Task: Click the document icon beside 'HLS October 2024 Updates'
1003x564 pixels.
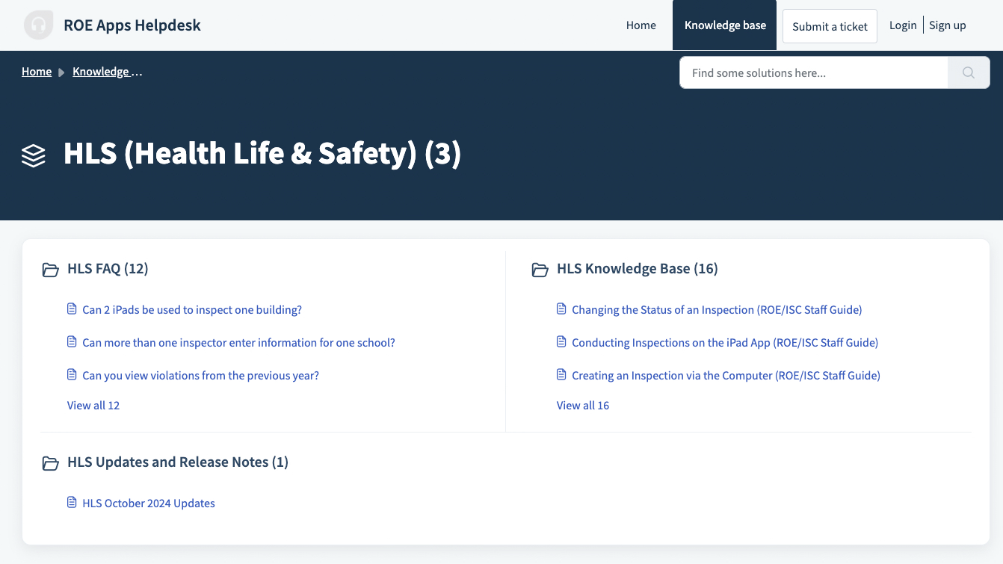Action: point(72,502)
